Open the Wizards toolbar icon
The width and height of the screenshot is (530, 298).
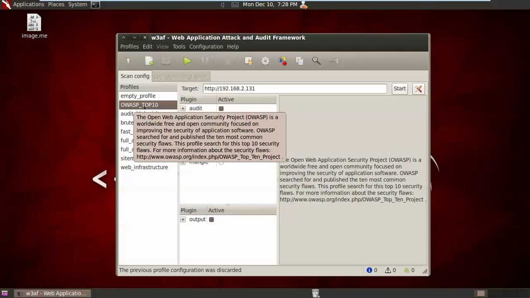tap(127, 61)
